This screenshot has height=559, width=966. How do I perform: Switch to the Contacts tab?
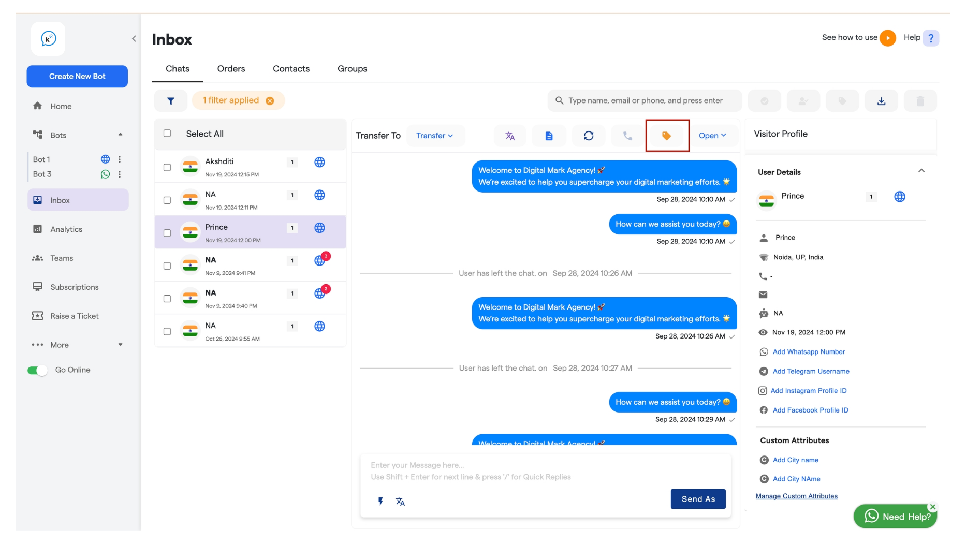(291, 69)
